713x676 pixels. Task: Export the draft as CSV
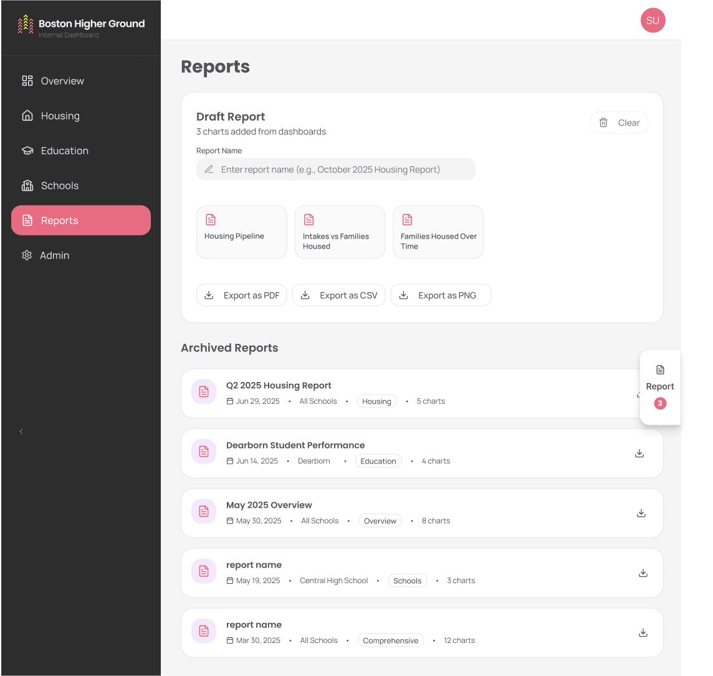coord(338,295)
